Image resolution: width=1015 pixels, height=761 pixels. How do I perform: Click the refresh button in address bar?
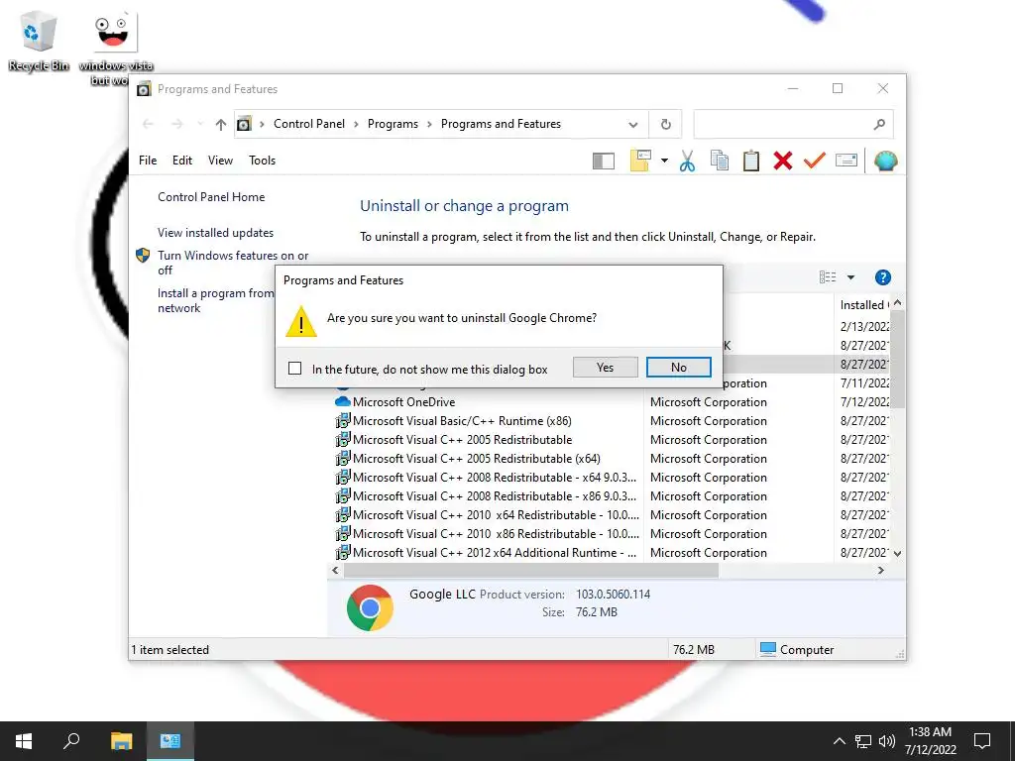(x=665, y=124)
